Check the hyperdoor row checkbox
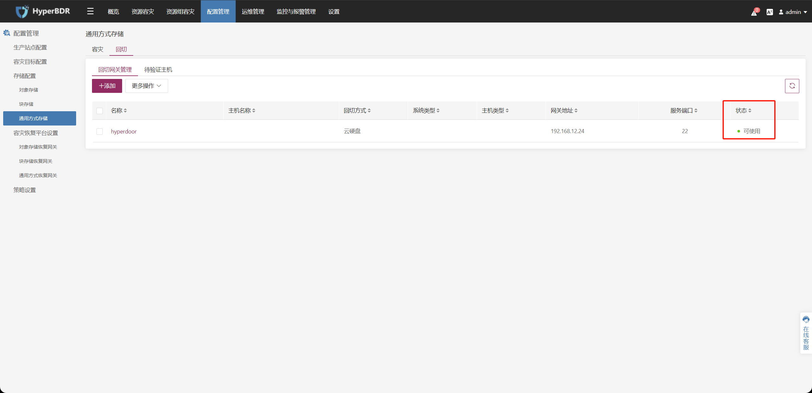This screenshot has width=812, height=393. click(x=100, y=132)
